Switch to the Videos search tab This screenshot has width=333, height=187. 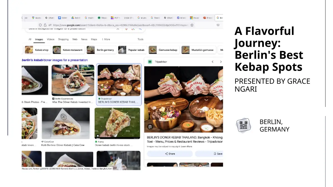(x=51, y=39)
